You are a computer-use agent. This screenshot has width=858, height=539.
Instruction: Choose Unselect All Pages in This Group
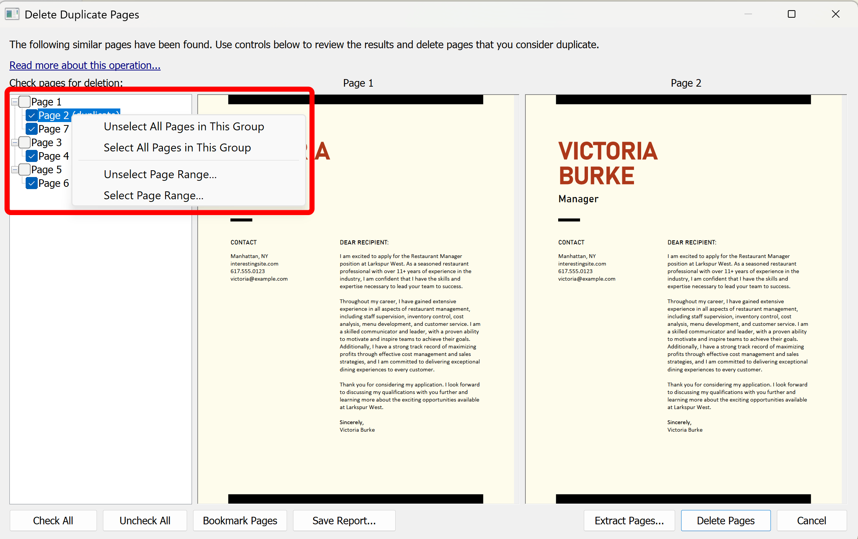184,127
